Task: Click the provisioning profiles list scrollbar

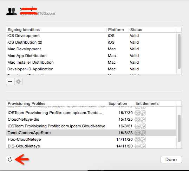Action: coord(179,128)
